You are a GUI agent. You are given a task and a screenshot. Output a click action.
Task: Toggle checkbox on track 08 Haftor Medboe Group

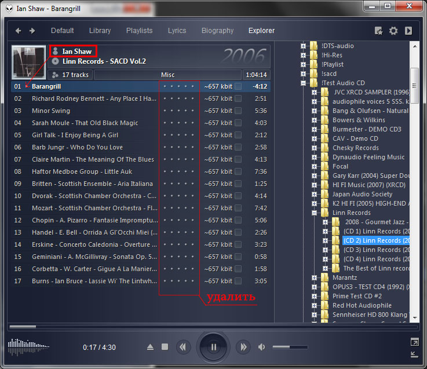(238, 171)
